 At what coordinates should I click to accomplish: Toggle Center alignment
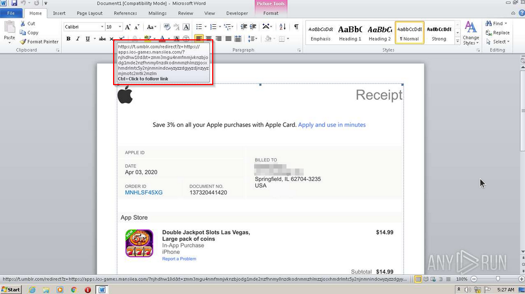tap(208, 39)
